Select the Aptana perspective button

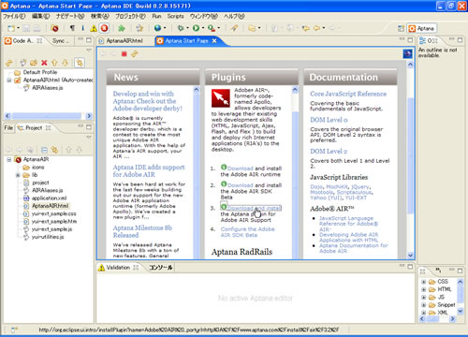(422, 28)
